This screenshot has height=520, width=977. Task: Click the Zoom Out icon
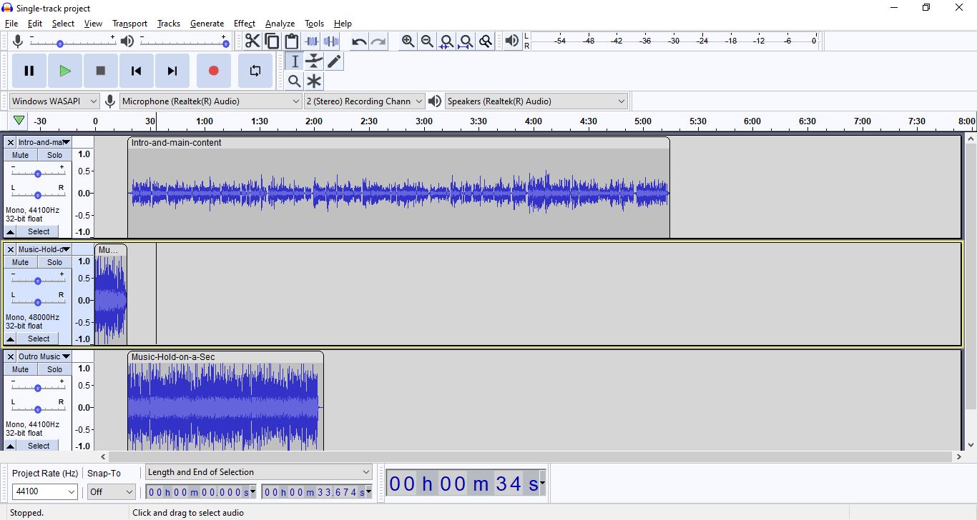427,41
